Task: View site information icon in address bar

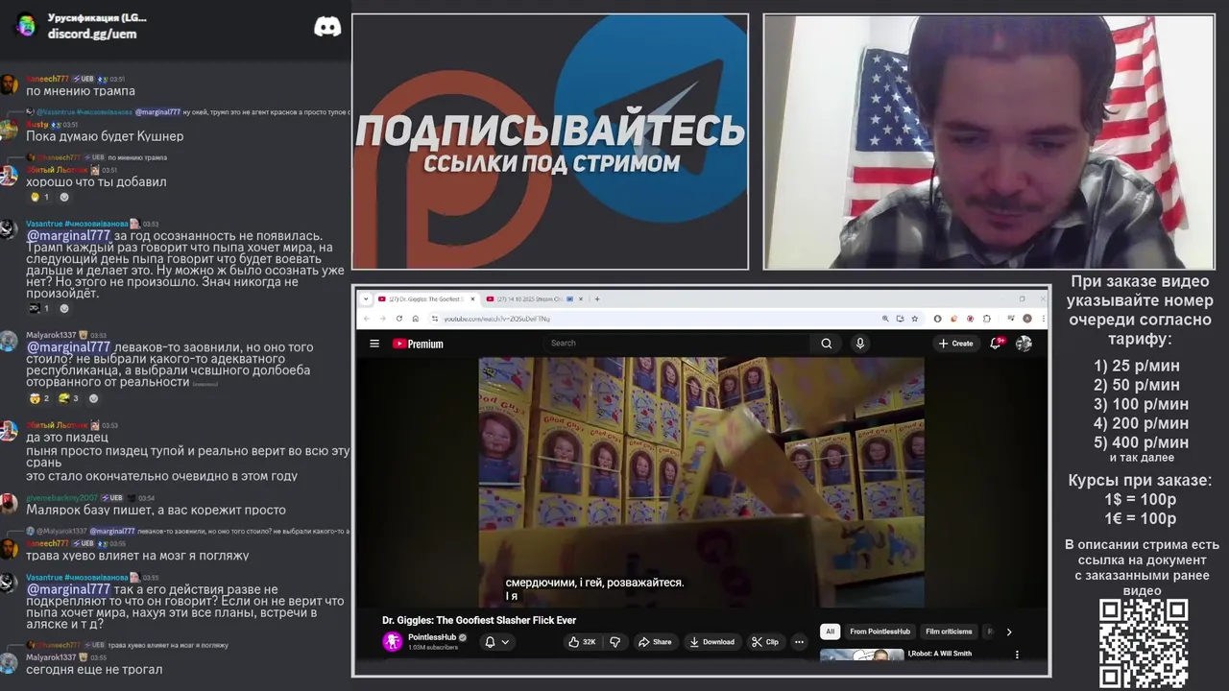Action: (435, 319)
